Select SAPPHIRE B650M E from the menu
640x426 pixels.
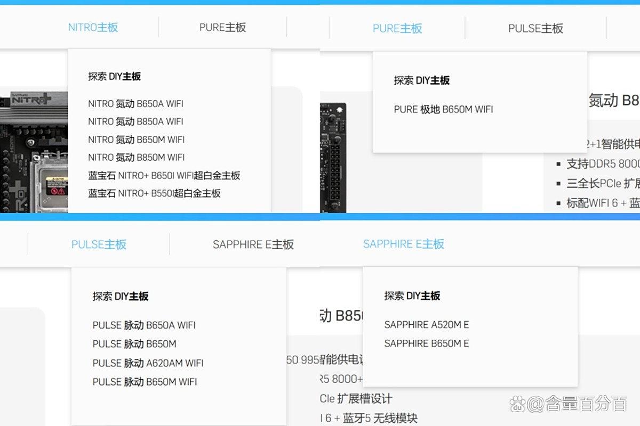click(x=426, y=343)
